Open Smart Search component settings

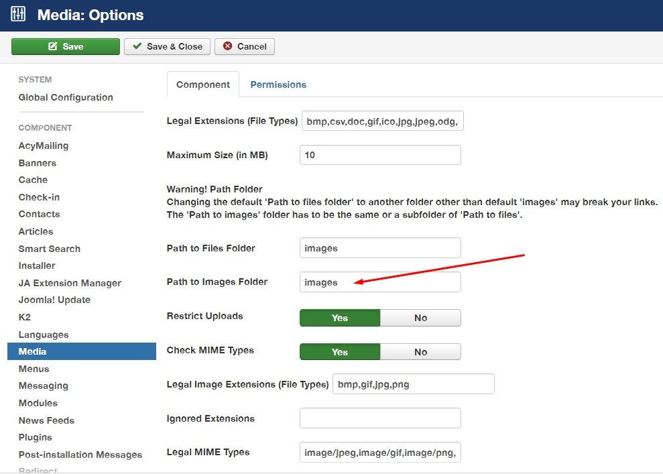[x=50, y=249]
